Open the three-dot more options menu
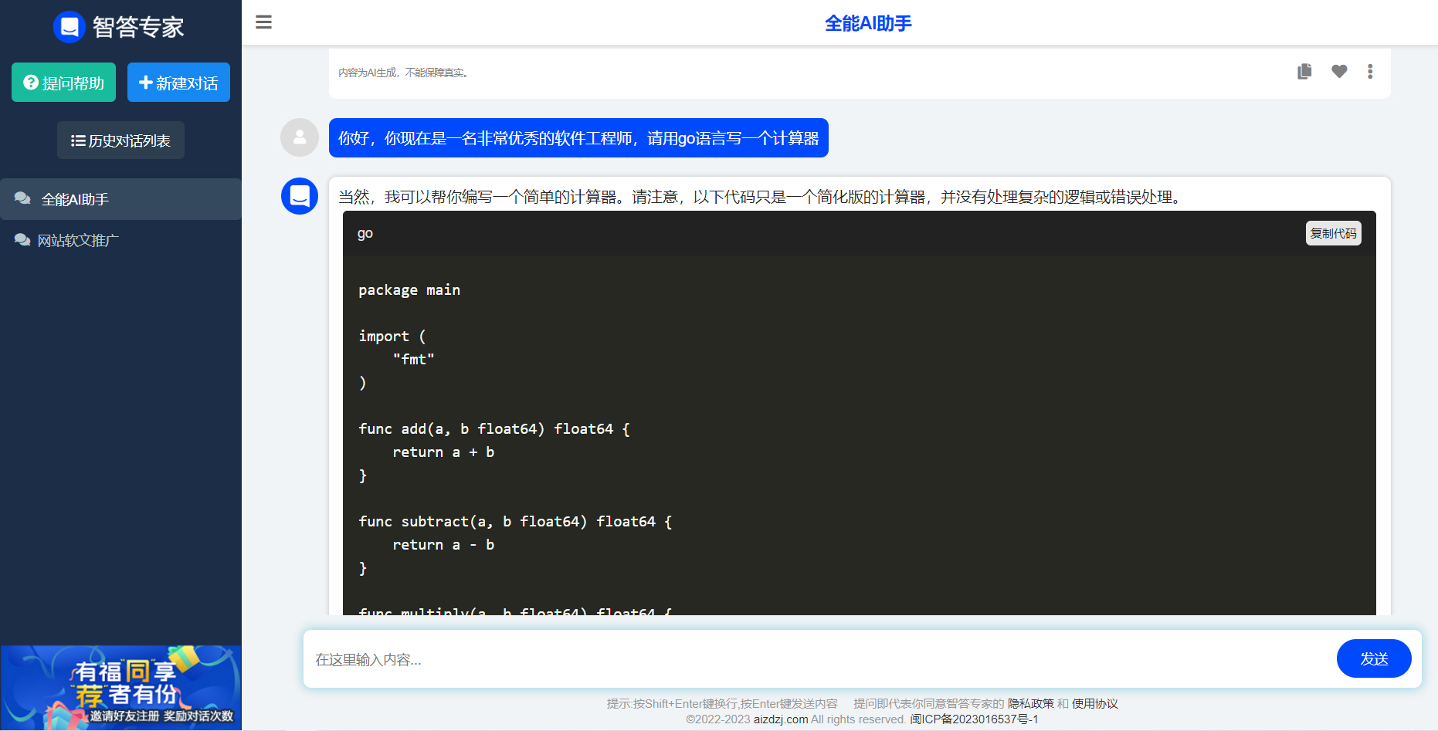This screenshot has width=1438, height=731. pyautogui.click(x=1370, y=72)
